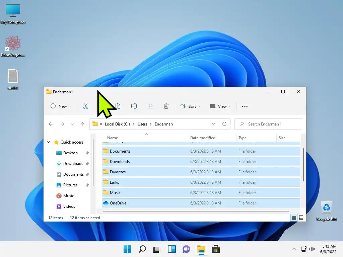Click the Paste clipboard icon
This screenshot has height=257, width=343.
[118, 106]
